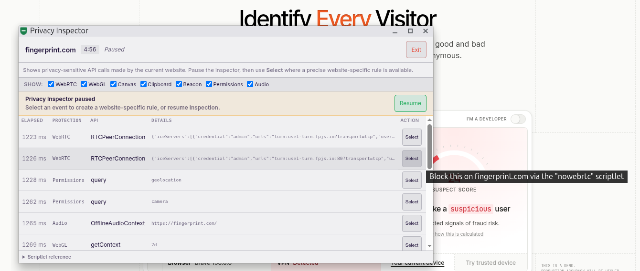The height and width of the screenshot is (271, 640).
Task: Maximize the Privacy Inspector window
Action: 410,31
